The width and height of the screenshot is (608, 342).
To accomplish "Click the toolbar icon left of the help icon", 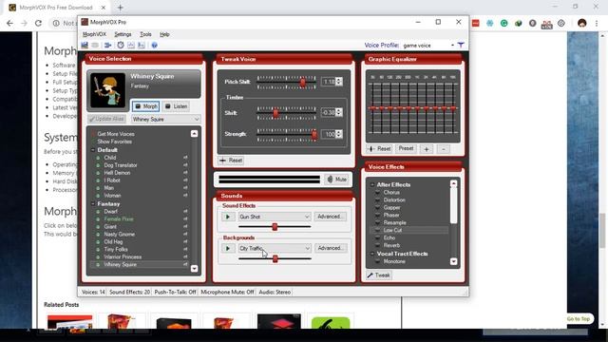I will [142, 46].
